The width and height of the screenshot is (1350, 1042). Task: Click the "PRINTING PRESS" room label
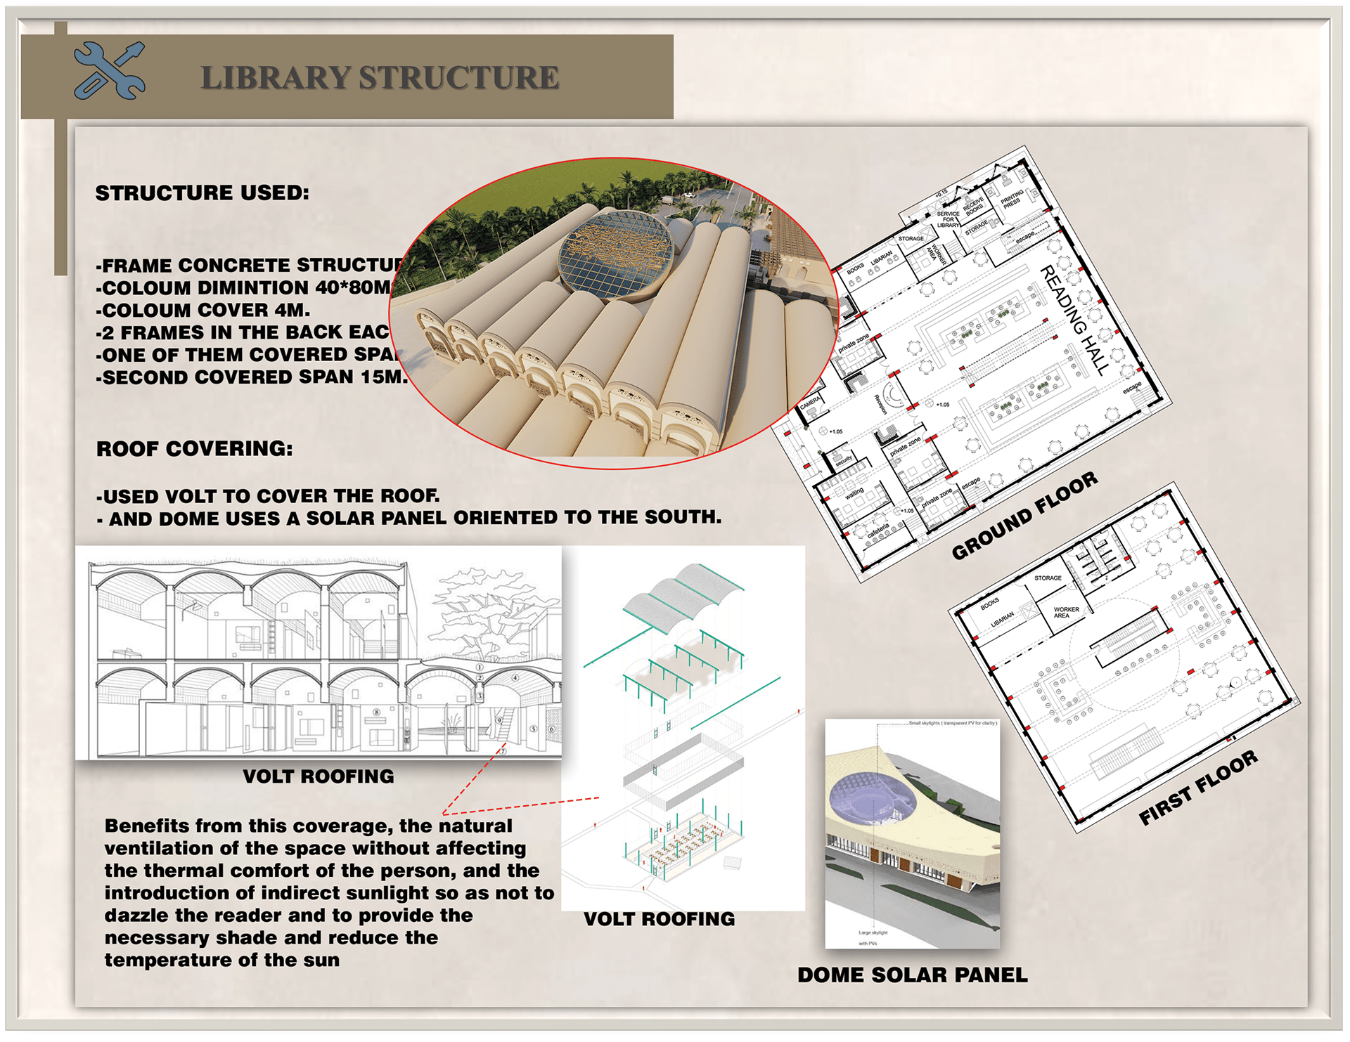[x=1012, y=200]
